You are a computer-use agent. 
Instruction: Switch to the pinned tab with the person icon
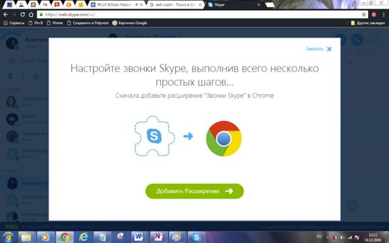21,5
